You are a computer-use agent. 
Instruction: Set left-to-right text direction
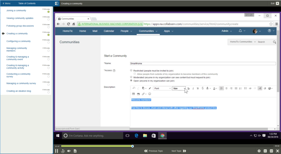click(260, 89)
